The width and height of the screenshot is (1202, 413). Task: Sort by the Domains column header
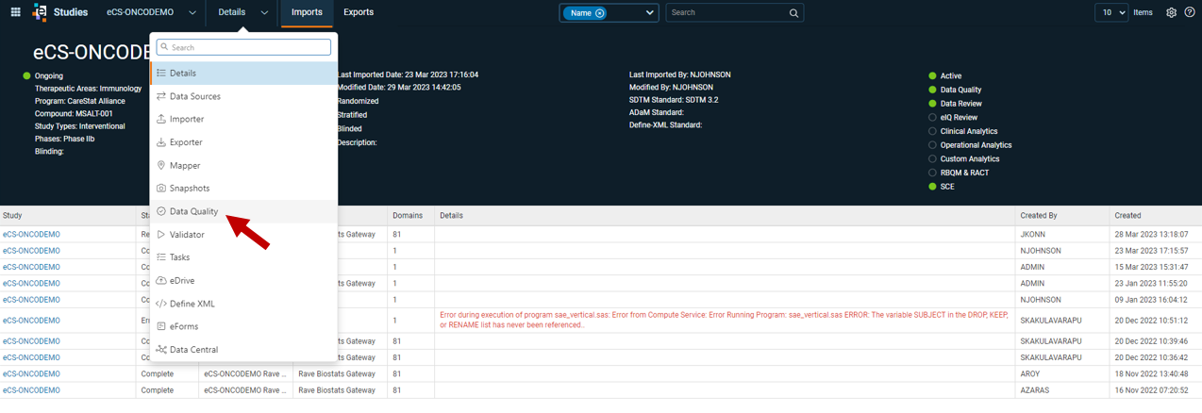click(408, 216)
